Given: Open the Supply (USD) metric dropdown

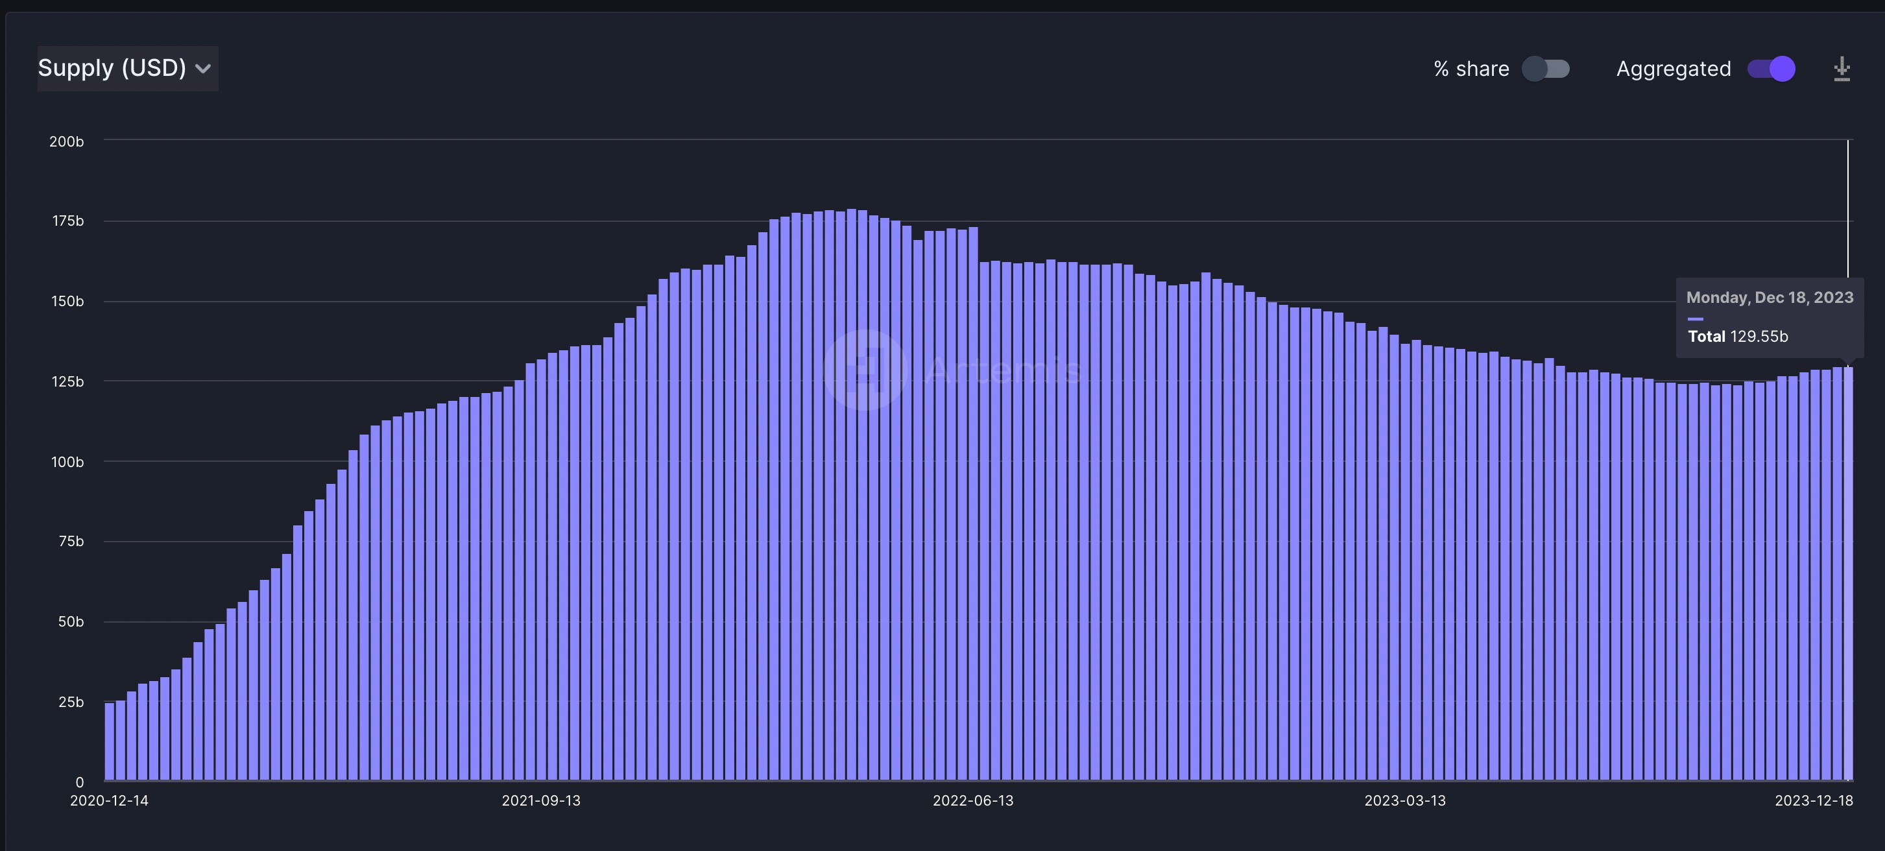Looking at the screenshot, I should [128, 68].
